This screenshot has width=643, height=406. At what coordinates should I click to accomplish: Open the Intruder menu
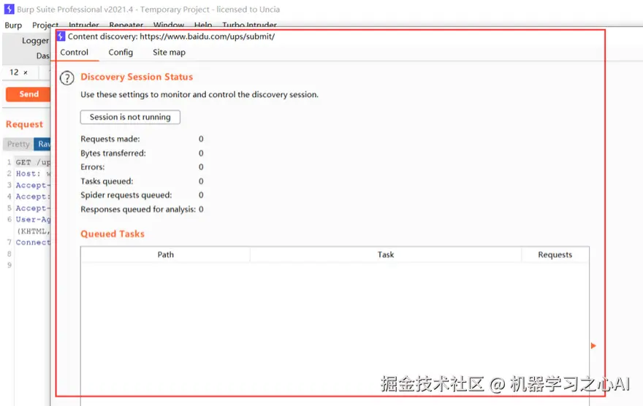pyautogui.click(x=83, y=25)
